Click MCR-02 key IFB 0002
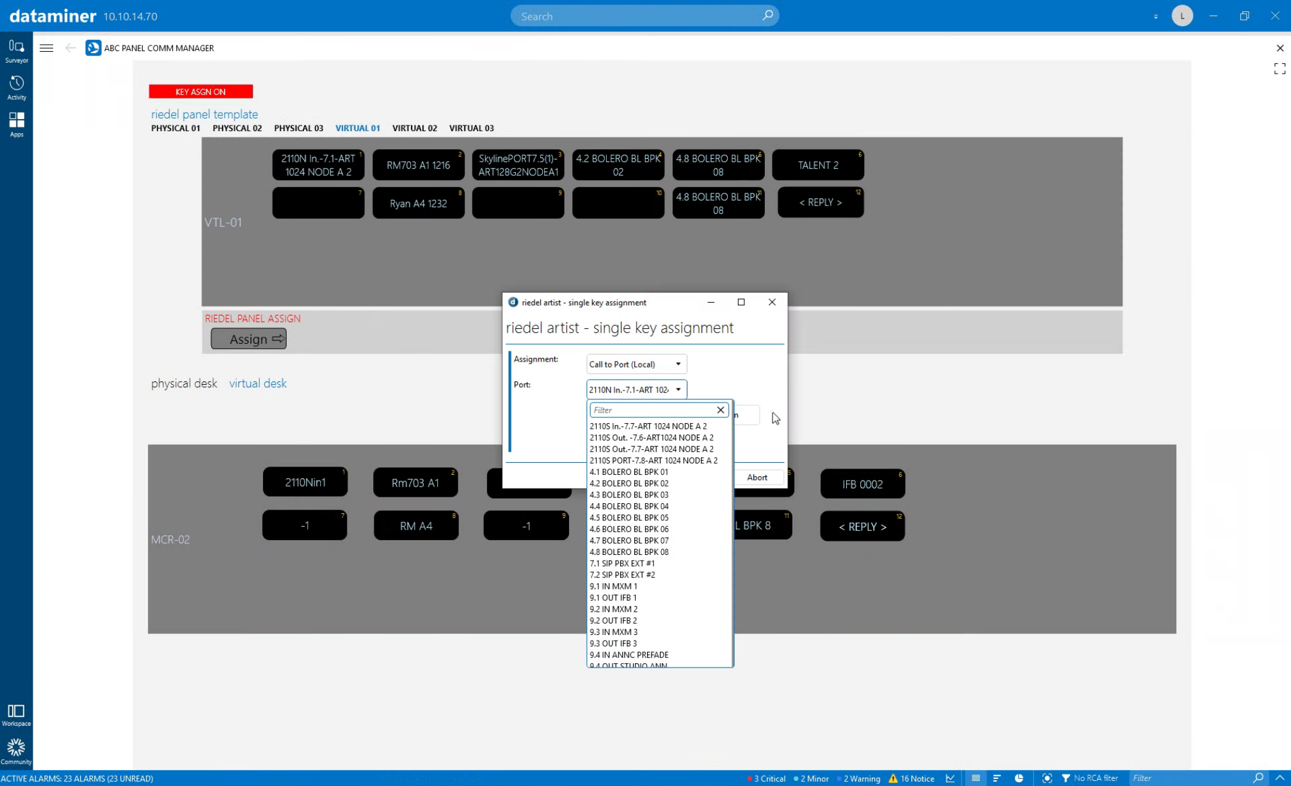Viewport: 1291px width, 786px height. coord(863,485)
